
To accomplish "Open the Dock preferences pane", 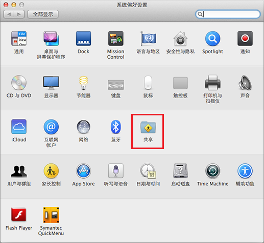I will (83, 38).
